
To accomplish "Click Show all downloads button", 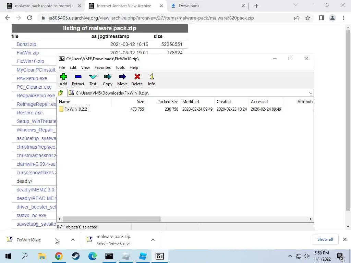I will 325,239.
